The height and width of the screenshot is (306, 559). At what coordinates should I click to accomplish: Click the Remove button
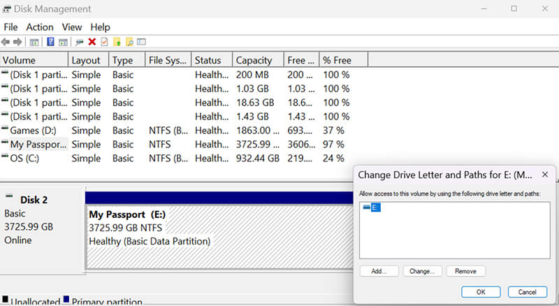coord(465,271)
